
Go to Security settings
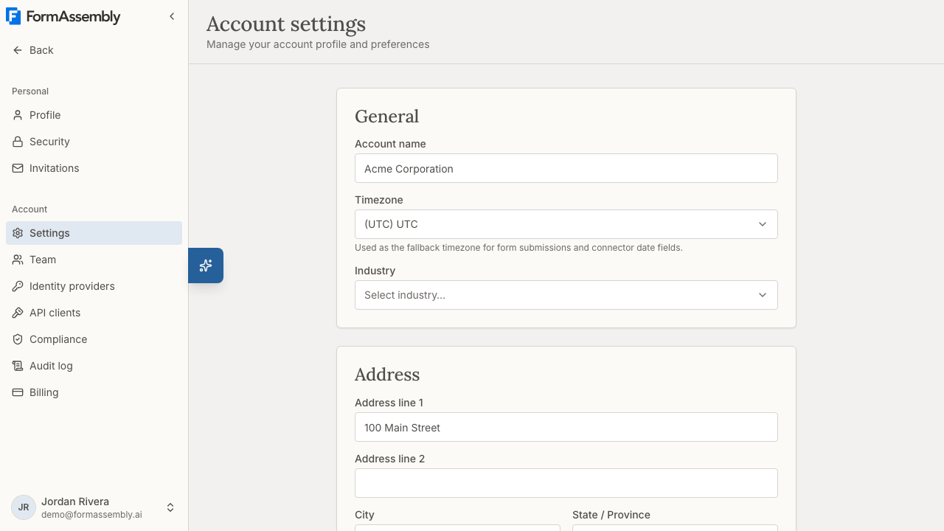(x=94, y=142)
